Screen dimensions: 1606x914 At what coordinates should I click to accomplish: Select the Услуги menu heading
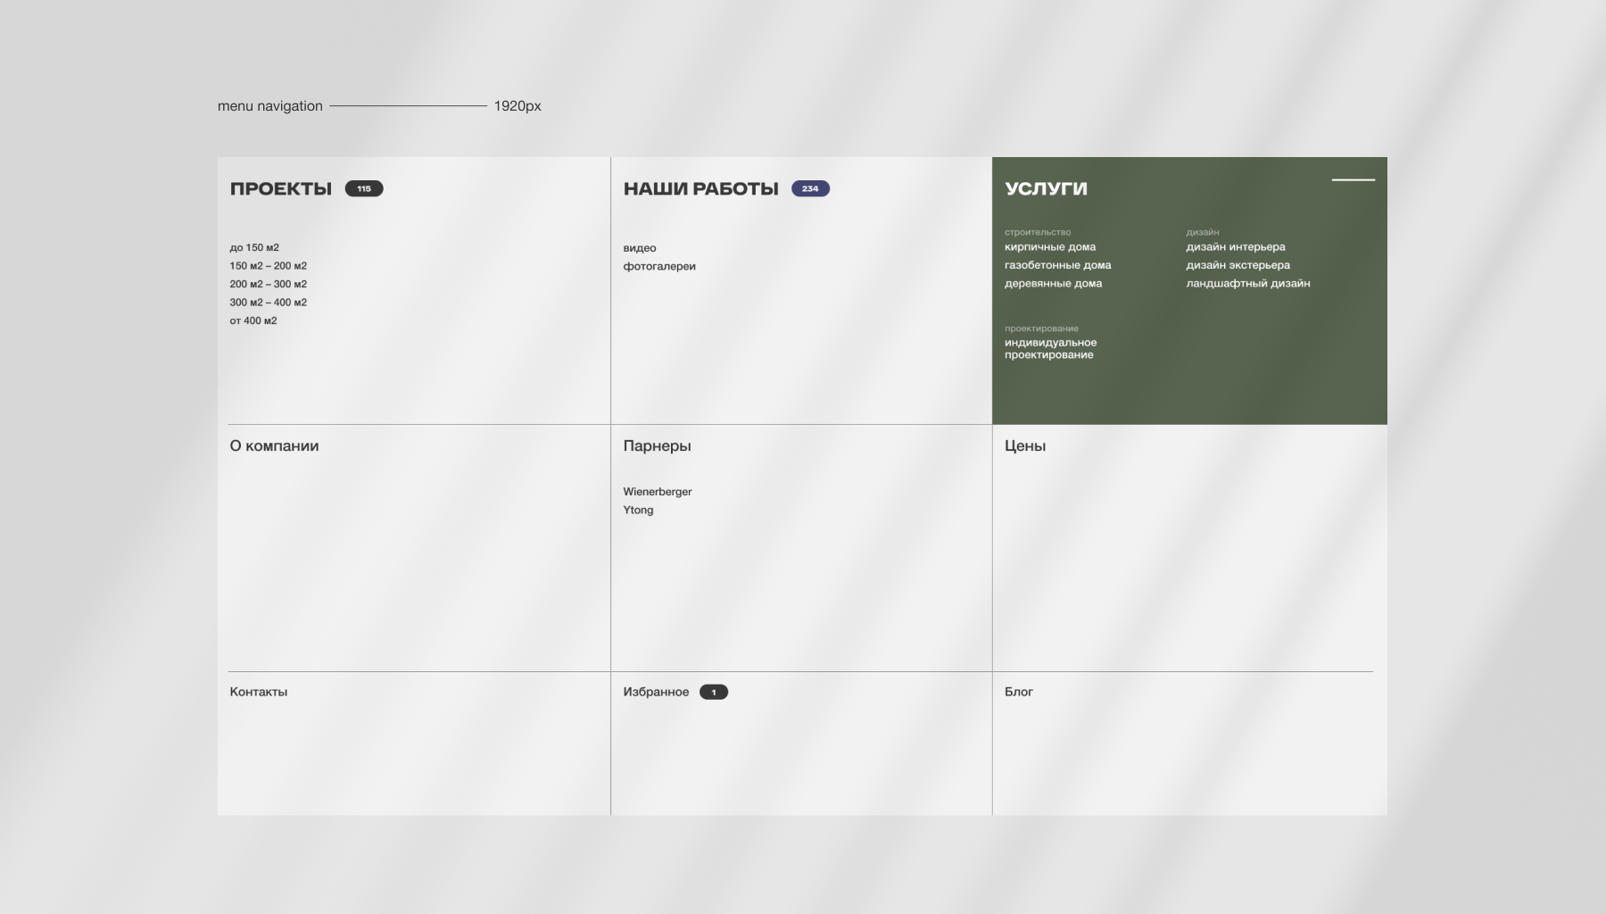pos(1046,189)
